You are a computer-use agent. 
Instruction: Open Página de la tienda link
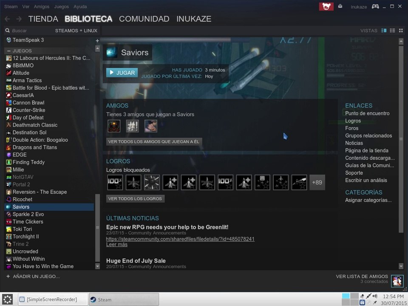(367, 150)
